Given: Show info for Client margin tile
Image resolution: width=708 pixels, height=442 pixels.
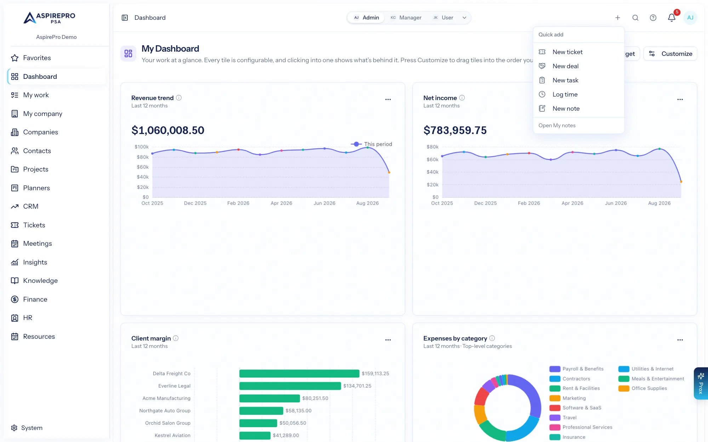Looking at the screenshot, I should coord(176,338).
